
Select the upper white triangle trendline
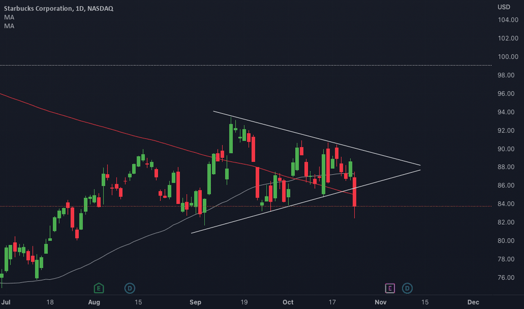click(x=317, y=138)
